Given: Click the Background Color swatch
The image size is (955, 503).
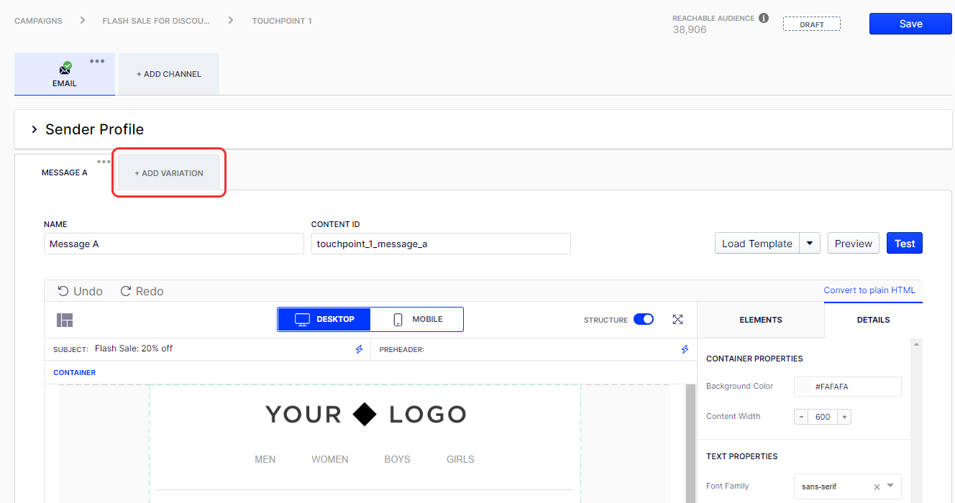Looking at the screenshot, I should pos(804,387).
